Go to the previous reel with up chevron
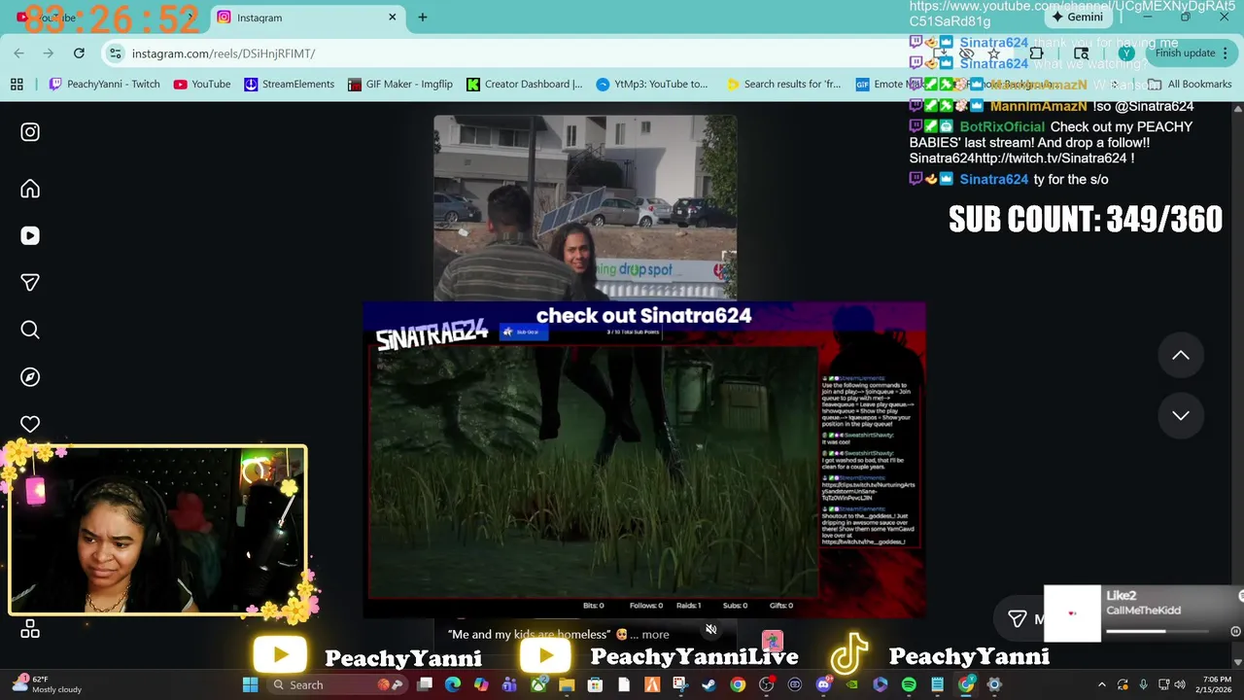 (1181, 356)
